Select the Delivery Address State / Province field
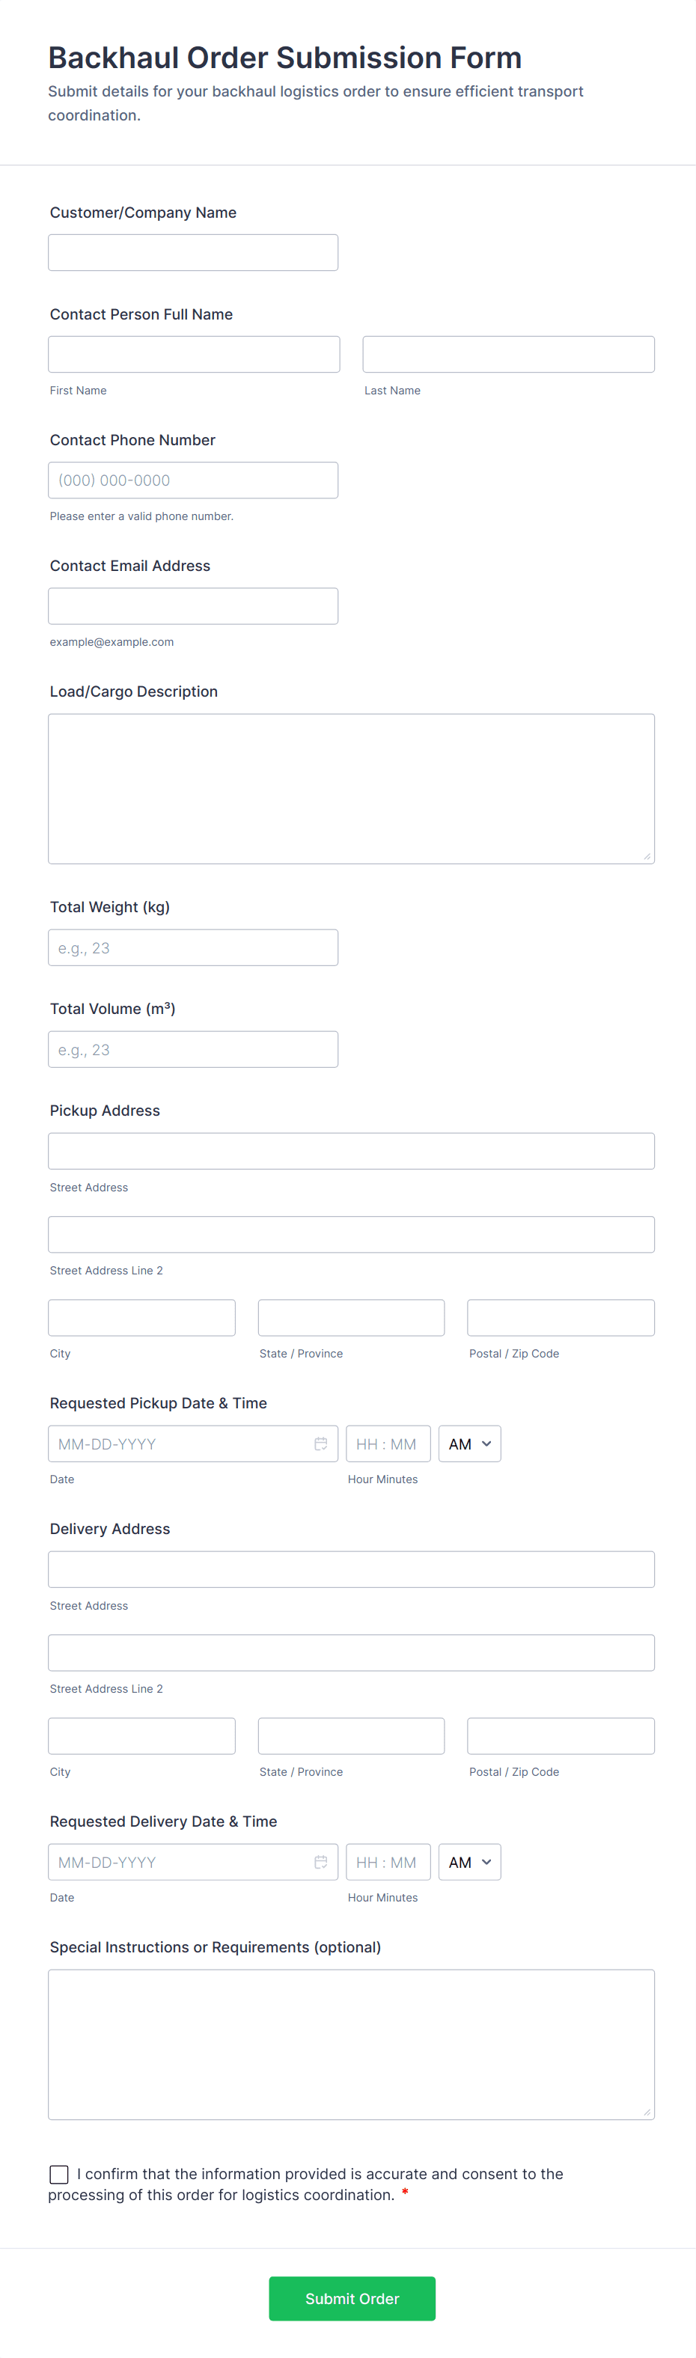This screenshot has width=696, height=2358. pyautogui.click(x=351, y=1735)
